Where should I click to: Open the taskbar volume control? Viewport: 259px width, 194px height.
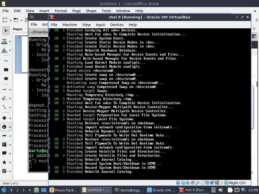(221, 190)
